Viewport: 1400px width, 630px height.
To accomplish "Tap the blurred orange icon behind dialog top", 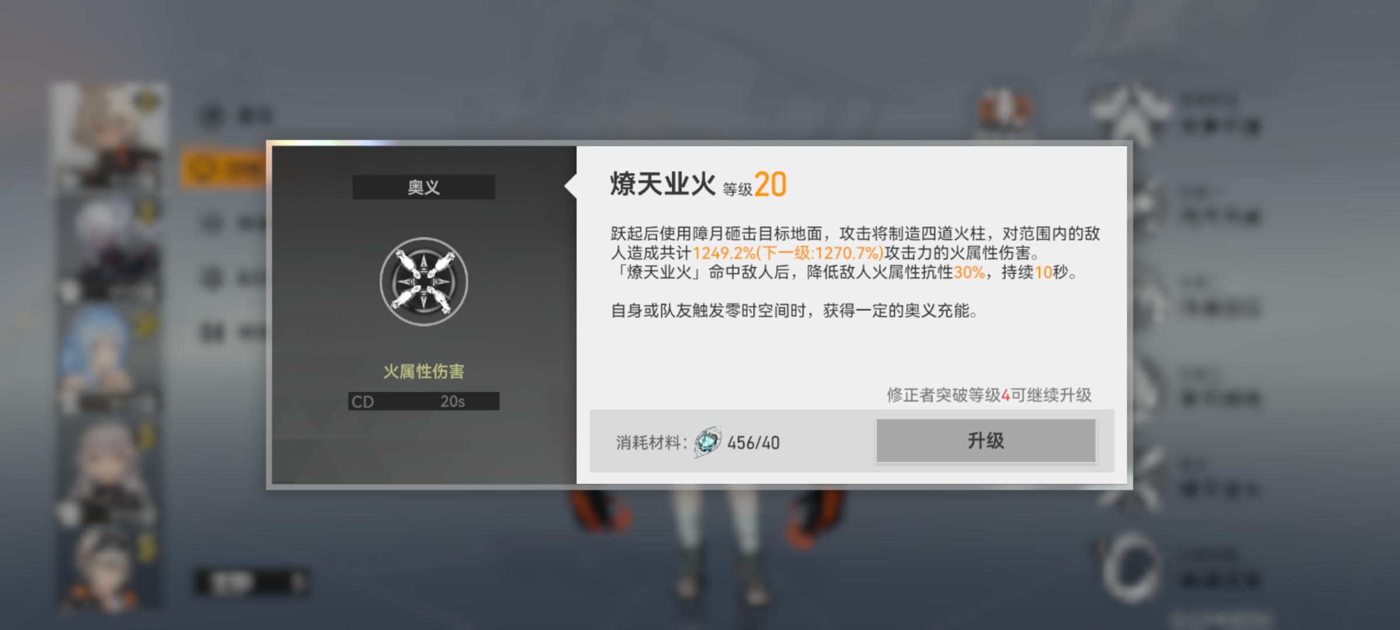I will pyautogui.click(x=1003, y=112).
